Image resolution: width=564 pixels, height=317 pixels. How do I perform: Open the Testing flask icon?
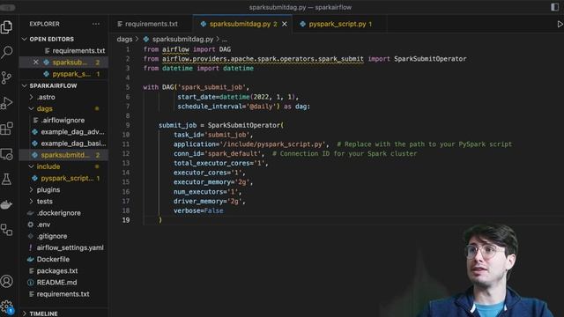point(7,180)
